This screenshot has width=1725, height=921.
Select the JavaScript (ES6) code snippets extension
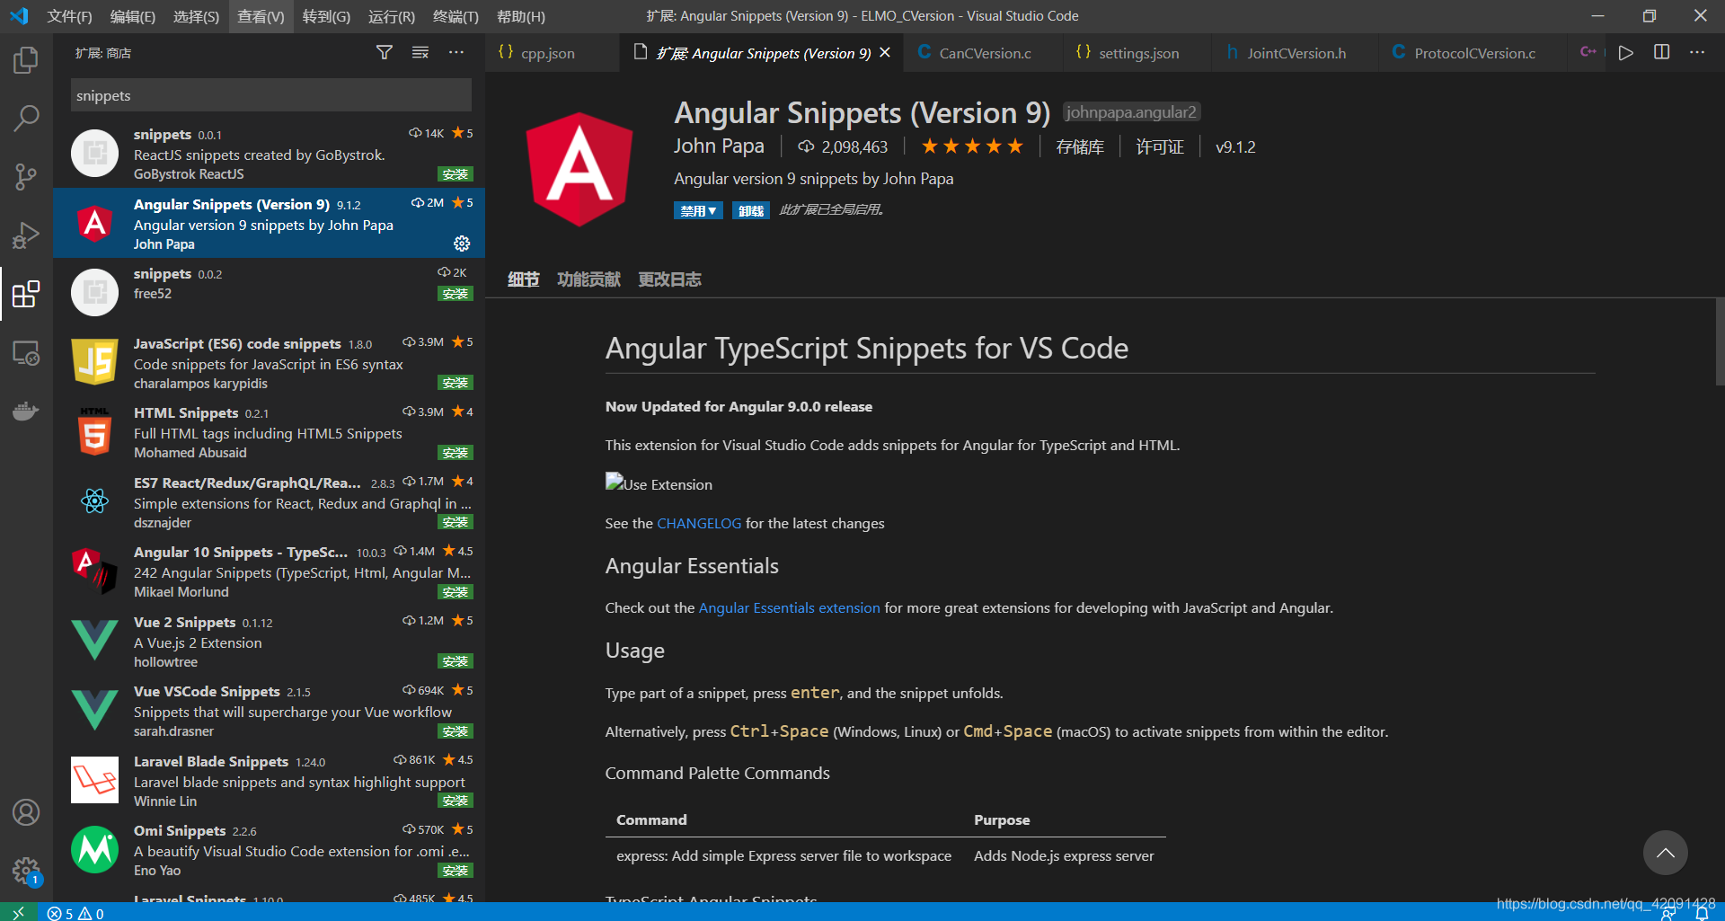click(x=270, y=362)
